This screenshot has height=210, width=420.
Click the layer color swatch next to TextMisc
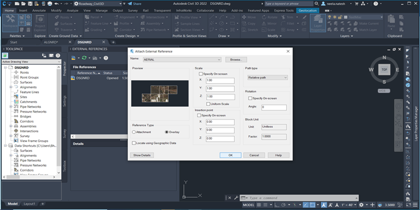[345, 17]
